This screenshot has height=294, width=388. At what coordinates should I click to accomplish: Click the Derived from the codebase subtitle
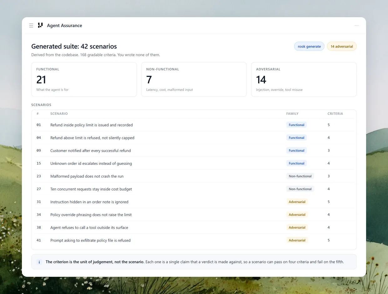click(x=95, y=55)
